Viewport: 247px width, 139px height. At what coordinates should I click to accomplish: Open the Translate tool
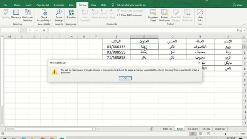[71, 14]
